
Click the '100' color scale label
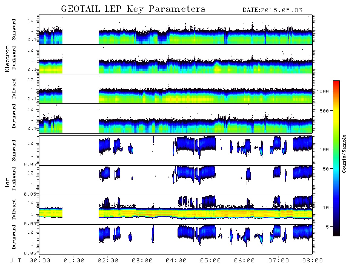(324, 150)
